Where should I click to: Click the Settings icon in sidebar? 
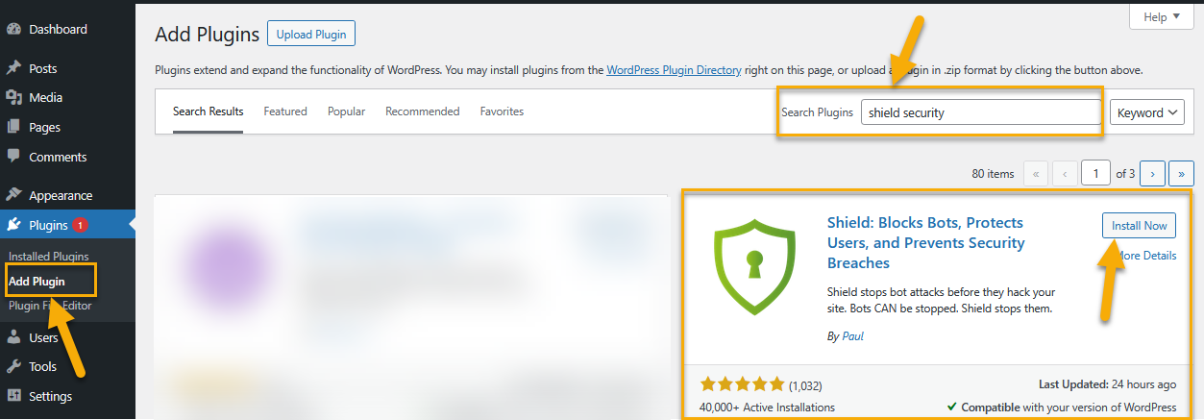point(14,396)
